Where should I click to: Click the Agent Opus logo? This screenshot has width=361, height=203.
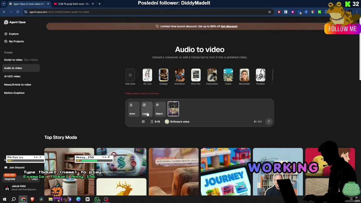15,22
